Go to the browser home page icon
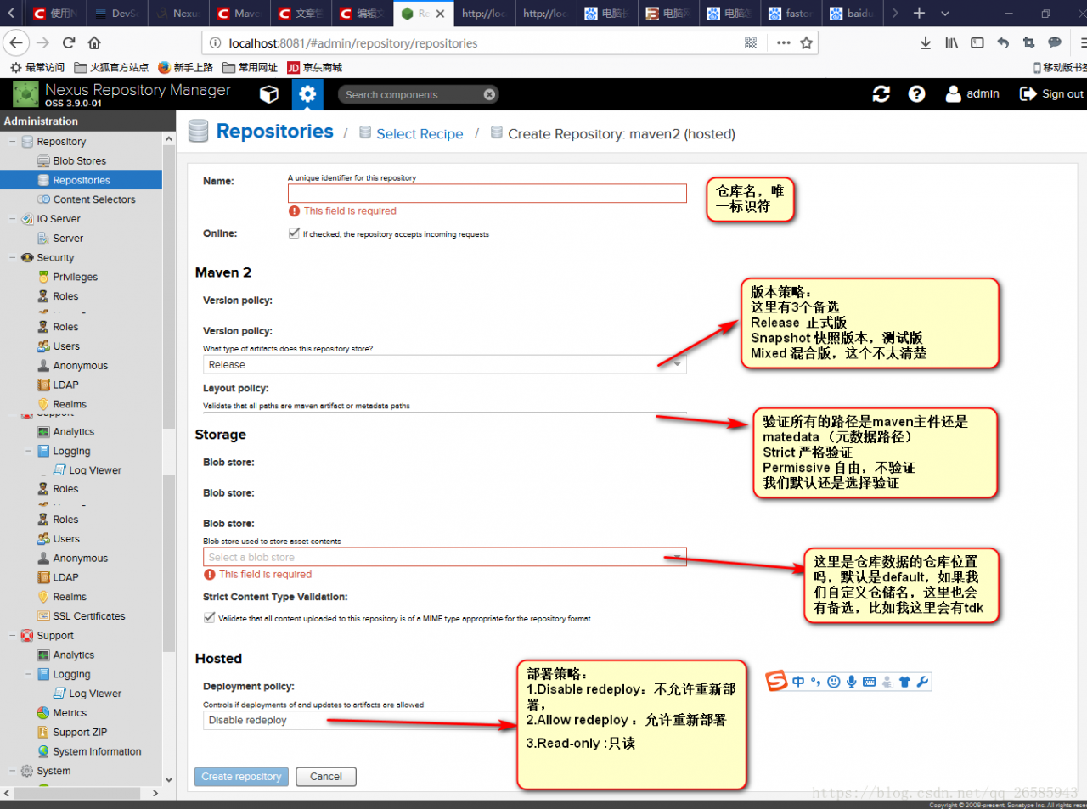The height and width of the screenshot is (809, 1087). 94,42
